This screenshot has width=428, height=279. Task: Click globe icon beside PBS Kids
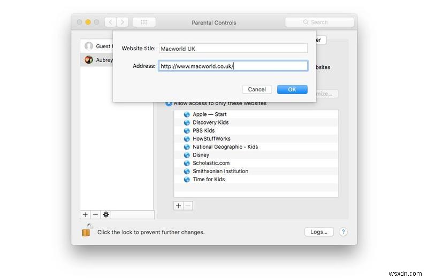point(187,130)
